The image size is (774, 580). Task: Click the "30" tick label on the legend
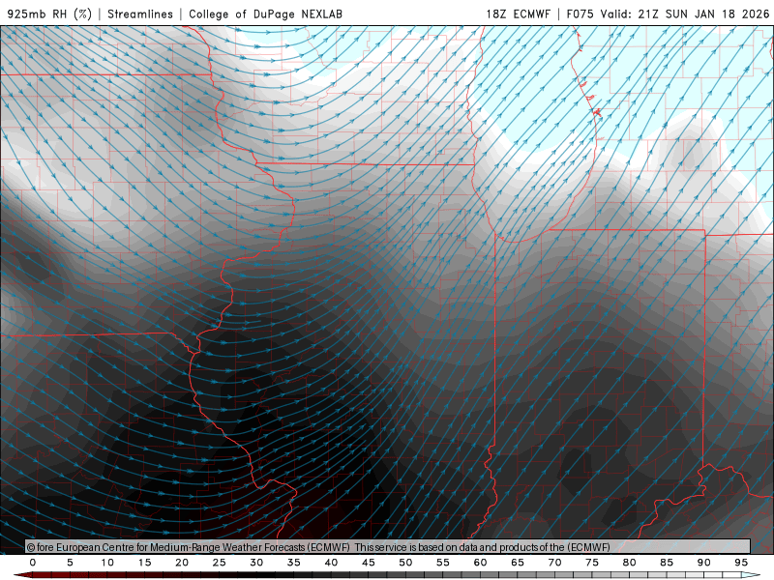(x=256, y=563)
